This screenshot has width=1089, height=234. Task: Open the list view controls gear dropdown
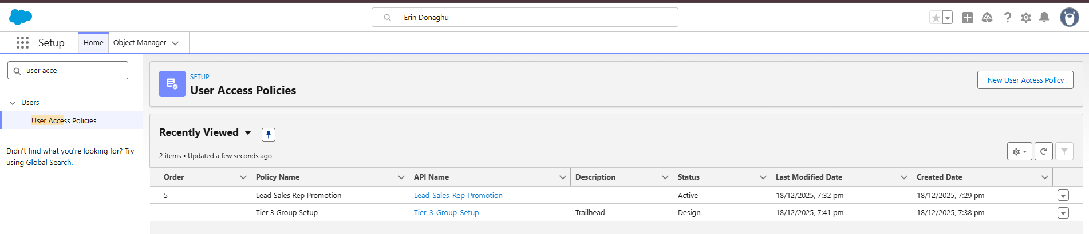(1019, 151)
